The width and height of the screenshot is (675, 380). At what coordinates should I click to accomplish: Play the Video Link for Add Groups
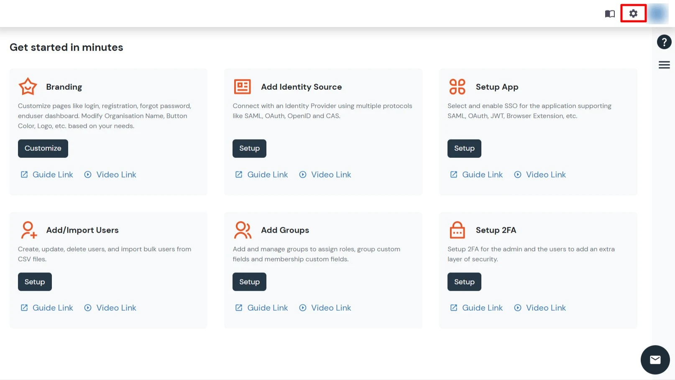(x=325, y=308)
